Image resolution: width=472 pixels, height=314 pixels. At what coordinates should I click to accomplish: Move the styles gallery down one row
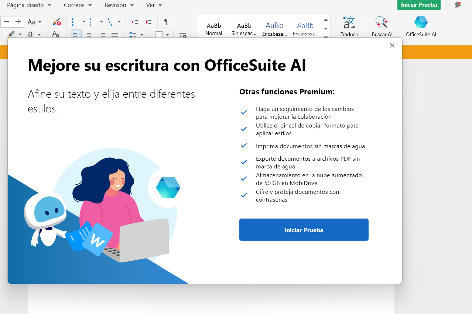click(326, 28)
